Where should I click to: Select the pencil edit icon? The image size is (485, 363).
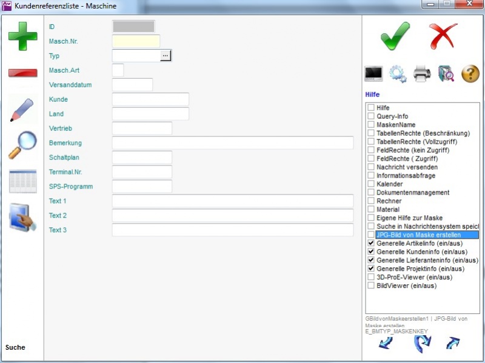(x=22, y=110)
